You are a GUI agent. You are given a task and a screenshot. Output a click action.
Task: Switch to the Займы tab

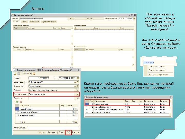[25, 22]
